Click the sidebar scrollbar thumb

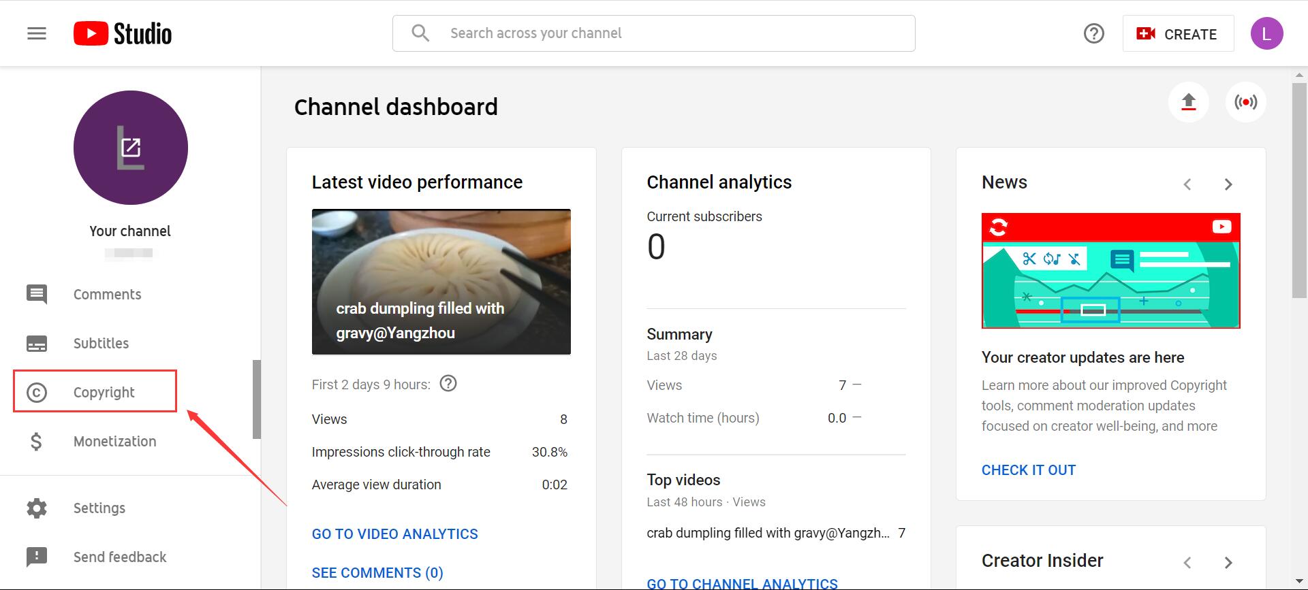tap(257, 399)
